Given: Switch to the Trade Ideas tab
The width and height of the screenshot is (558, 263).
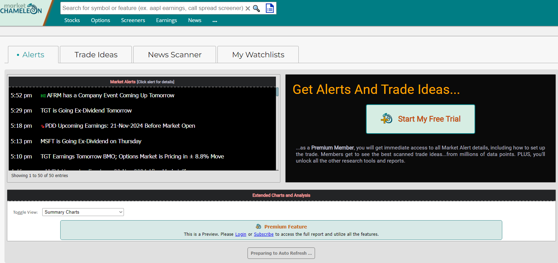Looking at the screenshot, I should click(96, 55).
